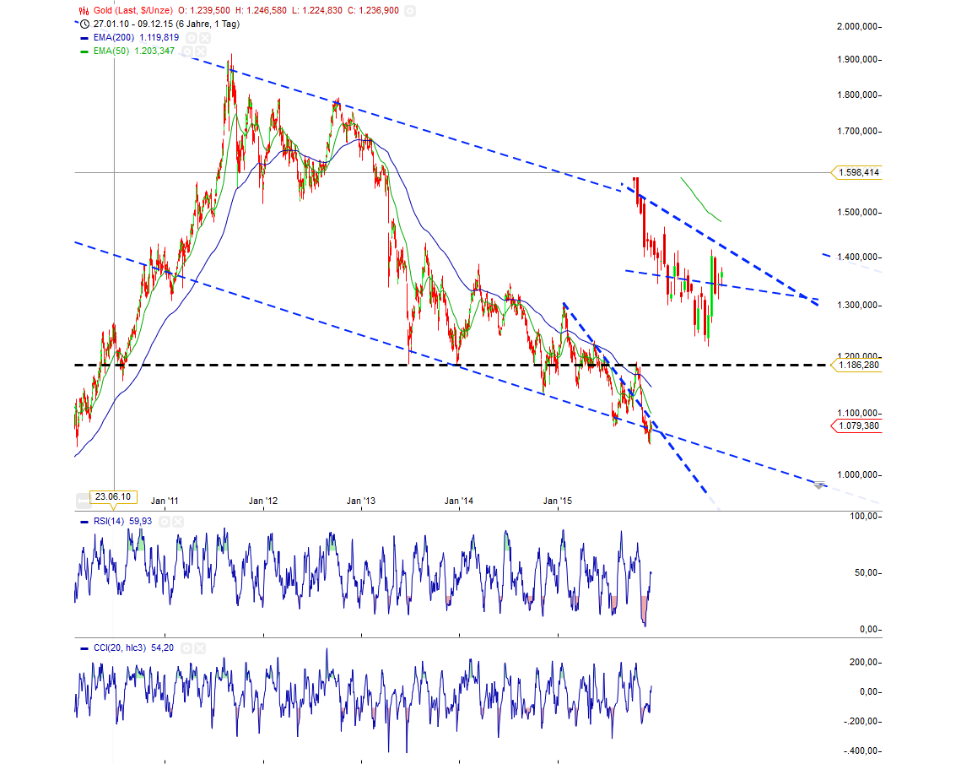Toggle visibility of the green EMA(50) line swatch
The height and width of the screenshot is (764, 972).
click(84, 51)
